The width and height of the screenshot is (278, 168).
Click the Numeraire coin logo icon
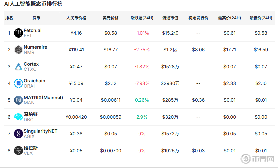point(19,50)
